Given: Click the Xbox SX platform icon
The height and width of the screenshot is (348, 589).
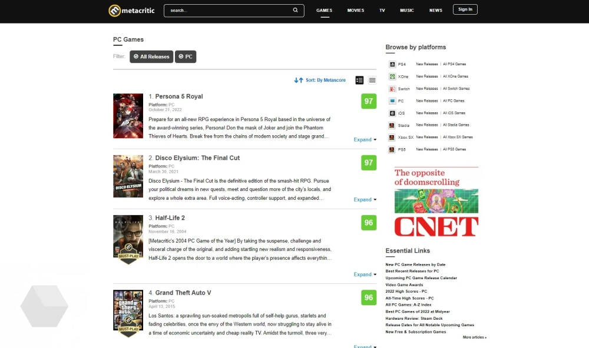Looking at the screenshot, I should point(392,137).
